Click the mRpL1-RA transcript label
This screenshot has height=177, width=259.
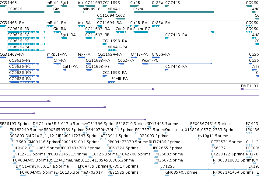coord(57,23)
